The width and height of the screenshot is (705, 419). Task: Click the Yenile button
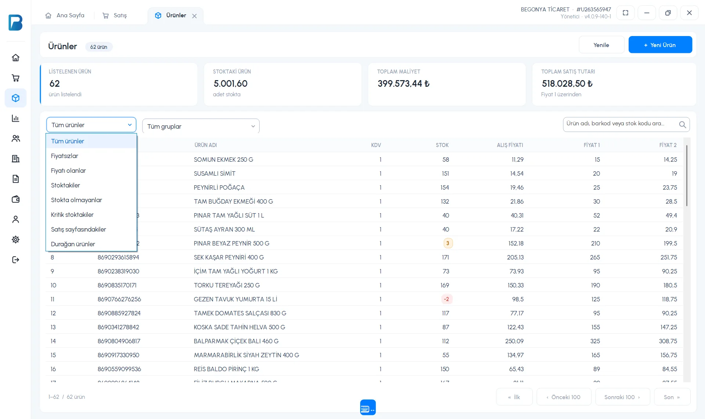tap(601, 45)
